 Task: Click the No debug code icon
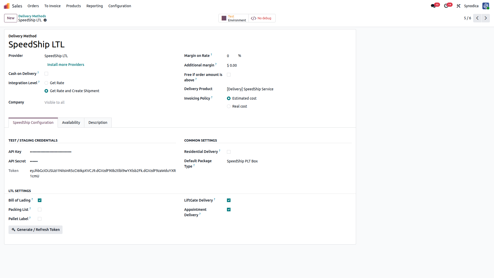coord(253,18)
